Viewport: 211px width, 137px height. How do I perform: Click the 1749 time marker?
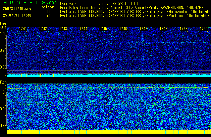pos(184,29)
